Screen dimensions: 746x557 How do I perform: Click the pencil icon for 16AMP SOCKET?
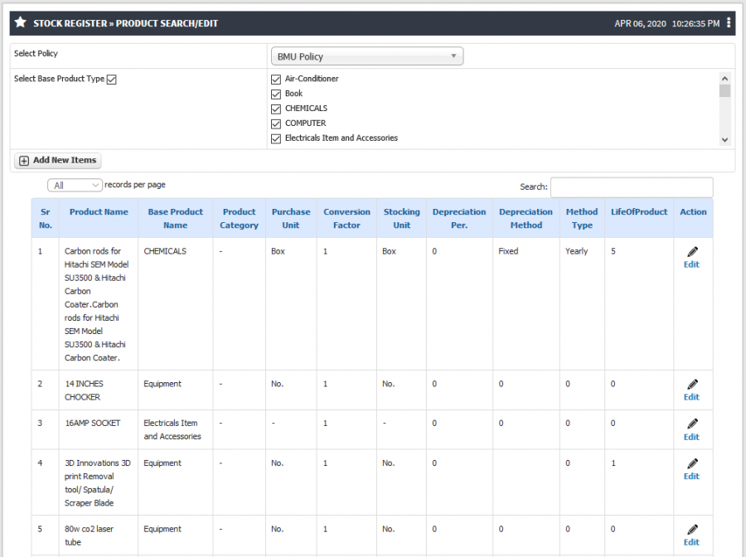[693, 424]
